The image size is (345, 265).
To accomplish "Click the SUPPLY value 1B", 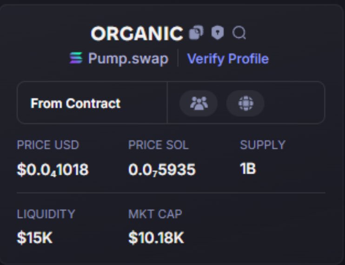I will point(248,169).
